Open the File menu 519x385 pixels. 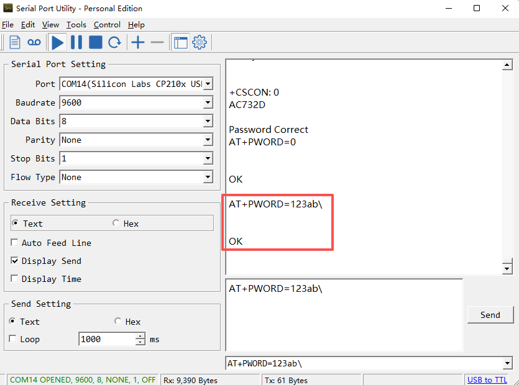7,25
